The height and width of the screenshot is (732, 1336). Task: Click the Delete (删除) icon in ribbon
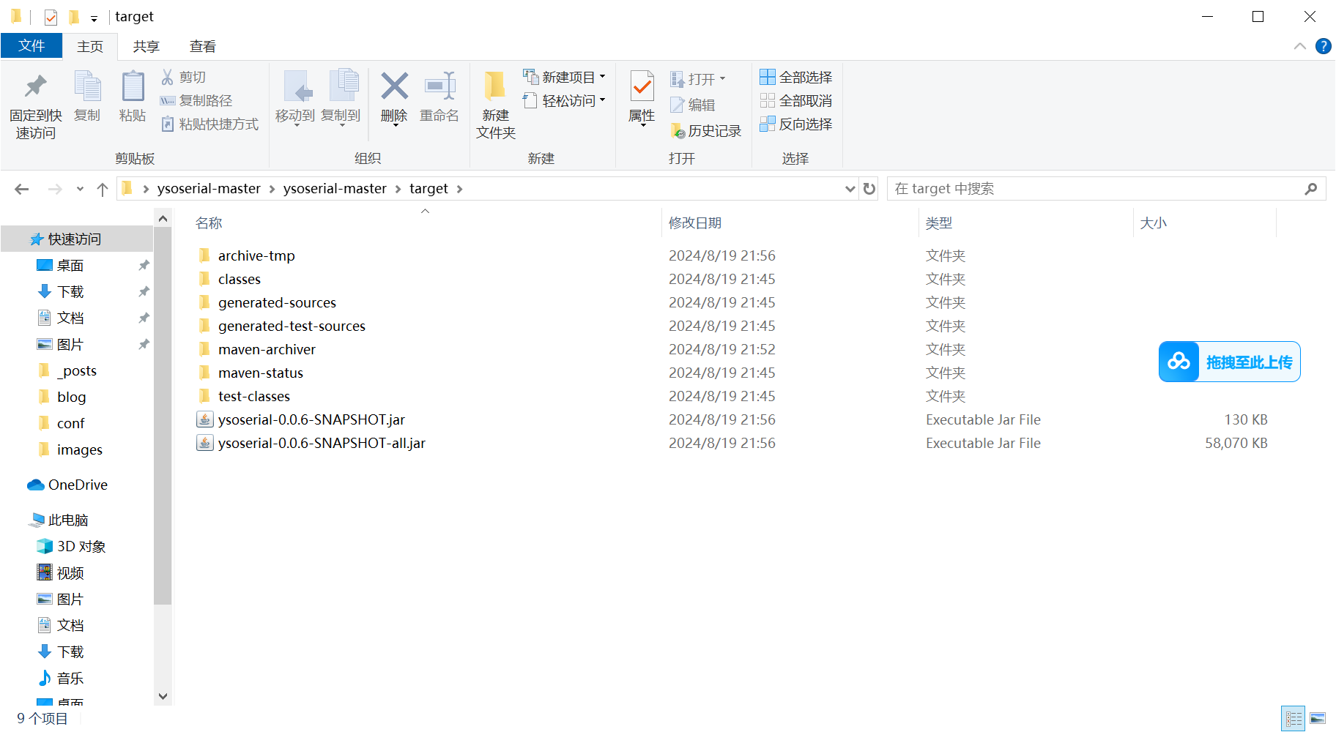394,87
